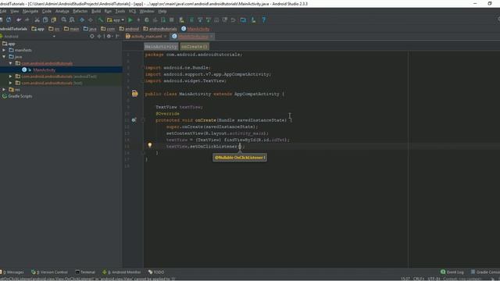Open the Event Log panel

pyautogui.click(x=452, y=272)
